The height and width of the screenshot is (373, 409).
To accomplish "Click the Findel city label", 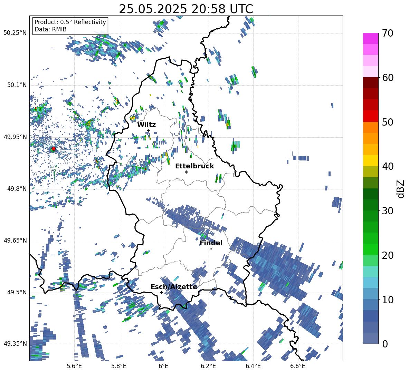I will click(211, 243).
